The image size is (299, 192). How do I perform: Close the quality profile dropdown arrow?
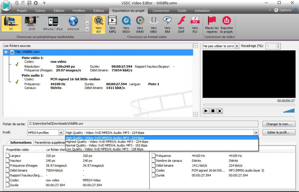(x=256, y=132)
